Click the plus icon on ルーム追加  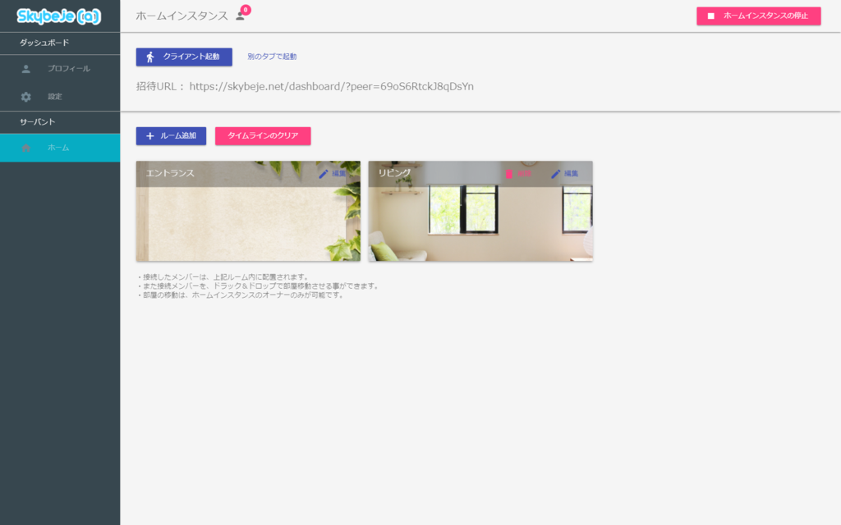pos(150,136)
